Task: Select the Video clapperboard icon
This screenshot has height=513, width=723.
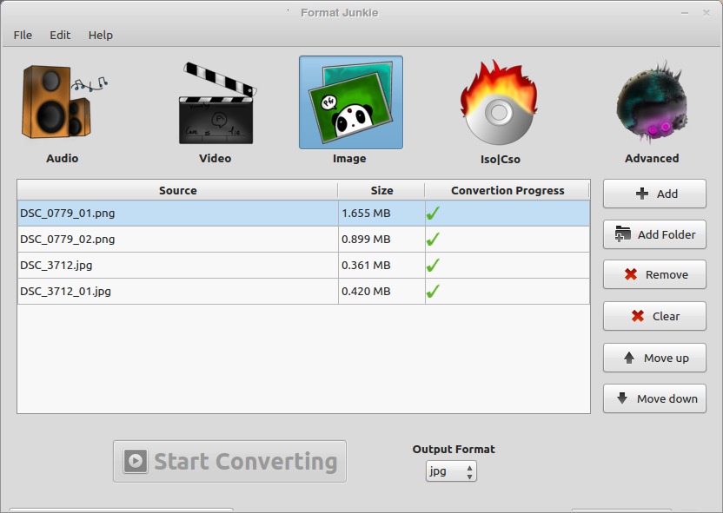Action: click(x=217, y=103)
